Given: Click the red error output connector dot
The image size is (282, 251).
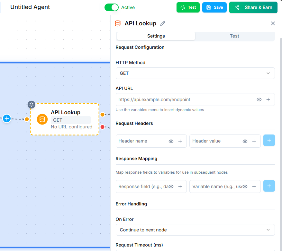Looking at the screenshot, I should [x=103, y=127].
